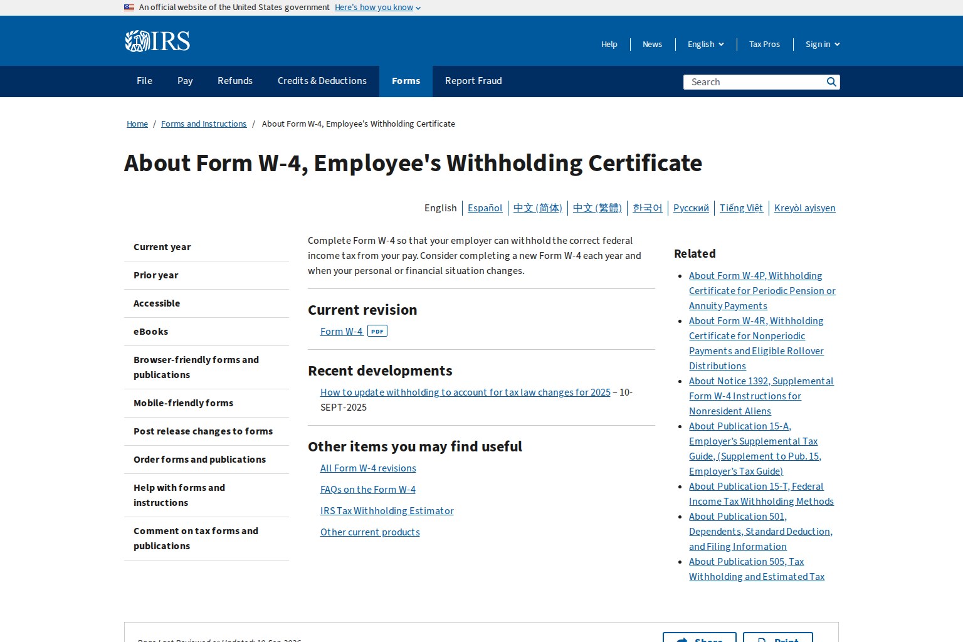The height and width of the screenshot is (642, 963).
Task: Open Accessible sidebar item
Action: (206, 303)
